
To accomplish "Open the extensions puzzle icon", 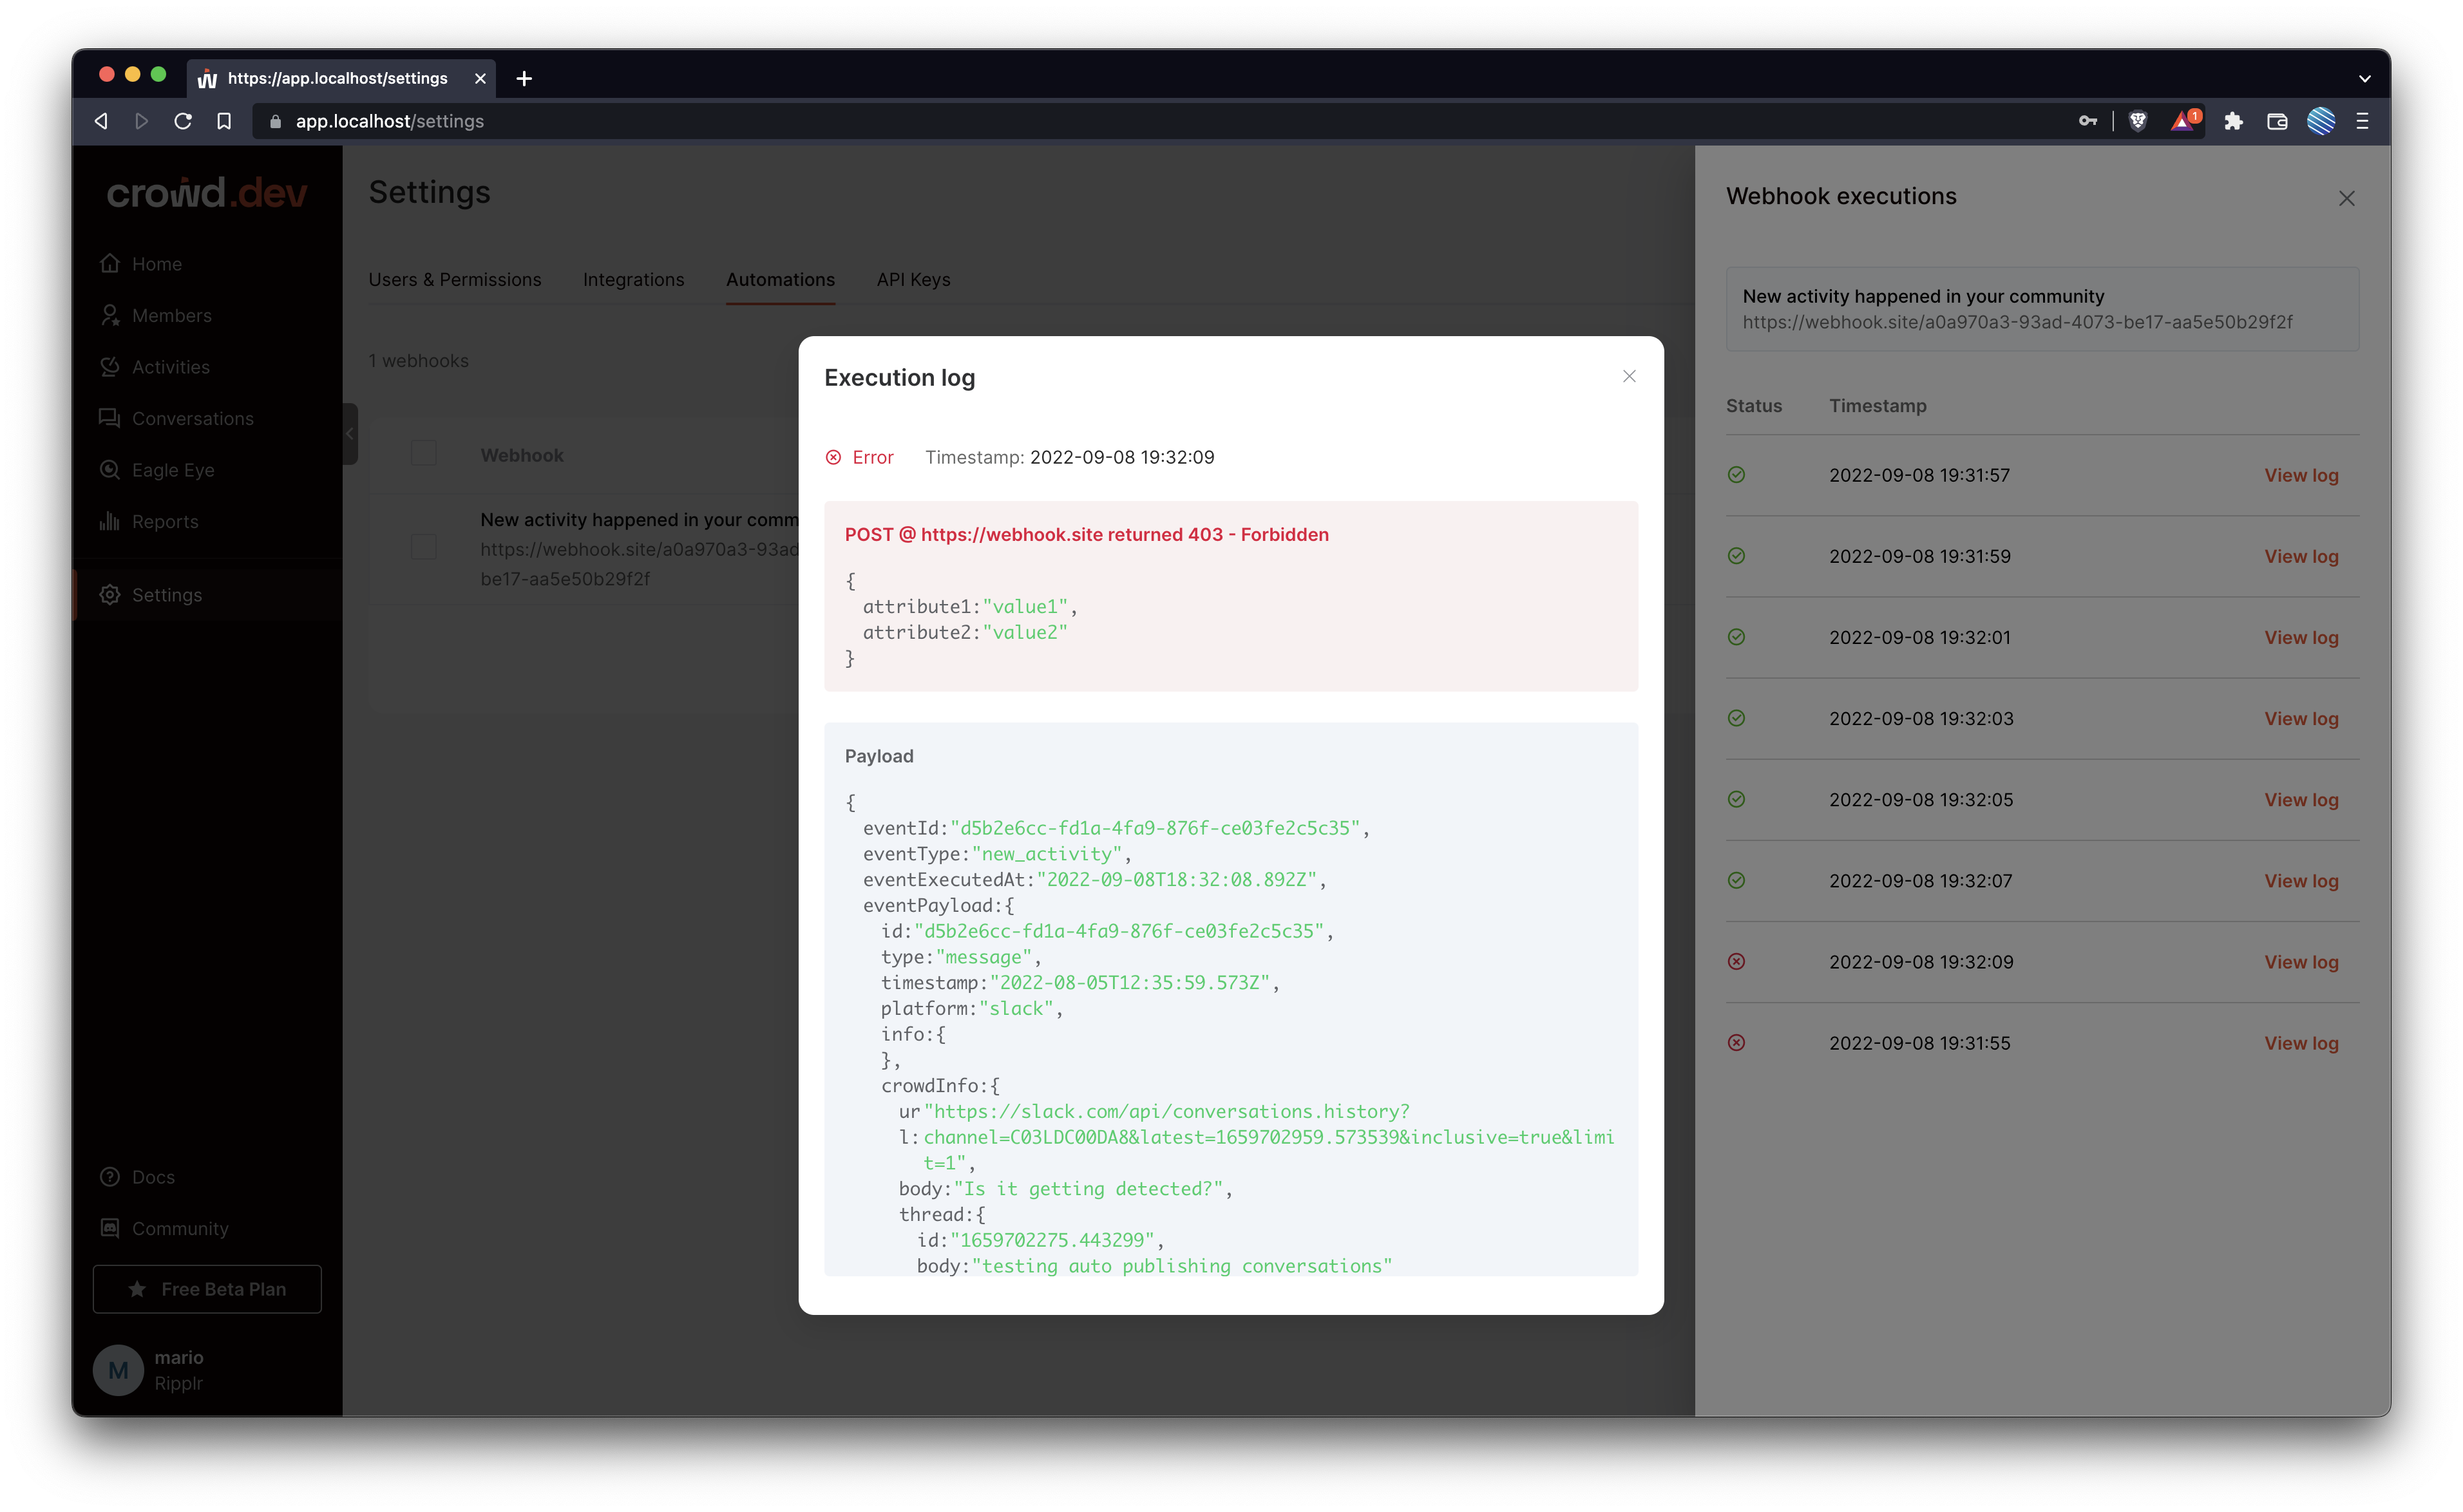I will pyautogui.click(x=2233, y=121).
